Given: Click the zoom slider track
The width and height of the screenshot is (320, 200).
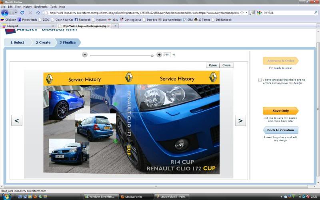Looking at the screenshot, I should tap(120, 55).
